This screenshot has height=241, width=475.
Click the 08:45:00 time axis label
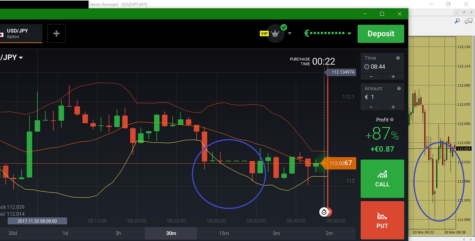point(335,221)
